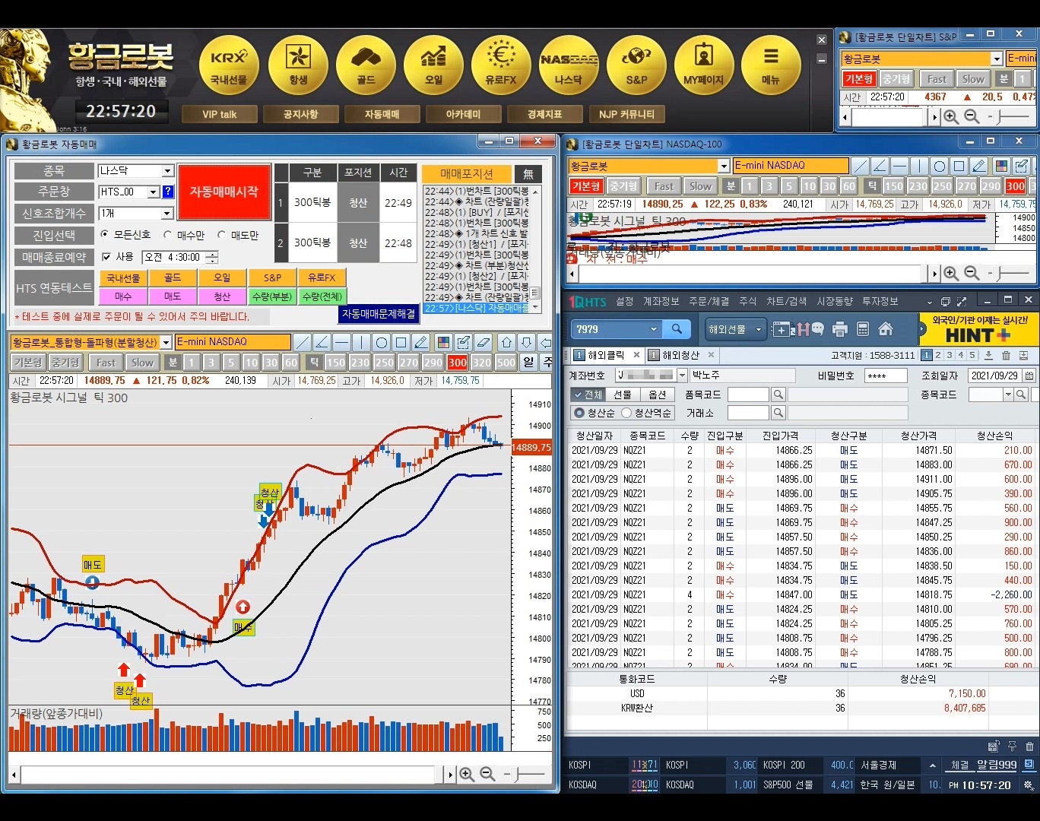The image size is (1040, 821).
Task: Click the red 자동매매시작 button
Action: (x=224, y=192)
